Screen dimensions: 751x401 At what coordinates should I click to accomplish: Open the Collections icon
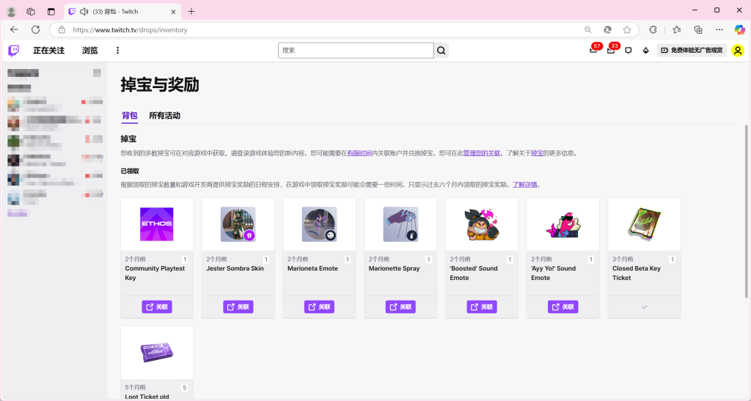pyautogui.click(x=698, y=29)
